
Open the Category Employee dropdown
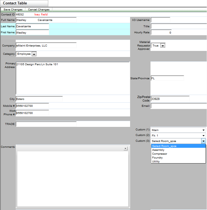click(x=26, y=54)
